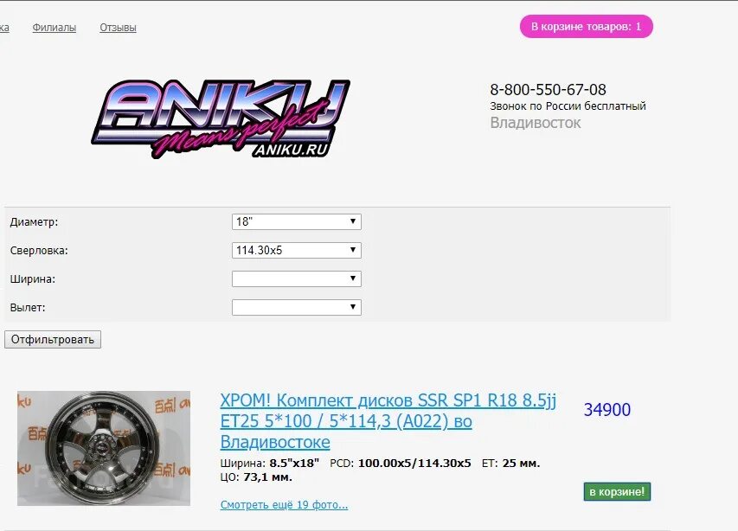Viewport: 738px width, 531px height.
Task: Click the arrow on the Сверловка selector
Action: coord(352,250)
